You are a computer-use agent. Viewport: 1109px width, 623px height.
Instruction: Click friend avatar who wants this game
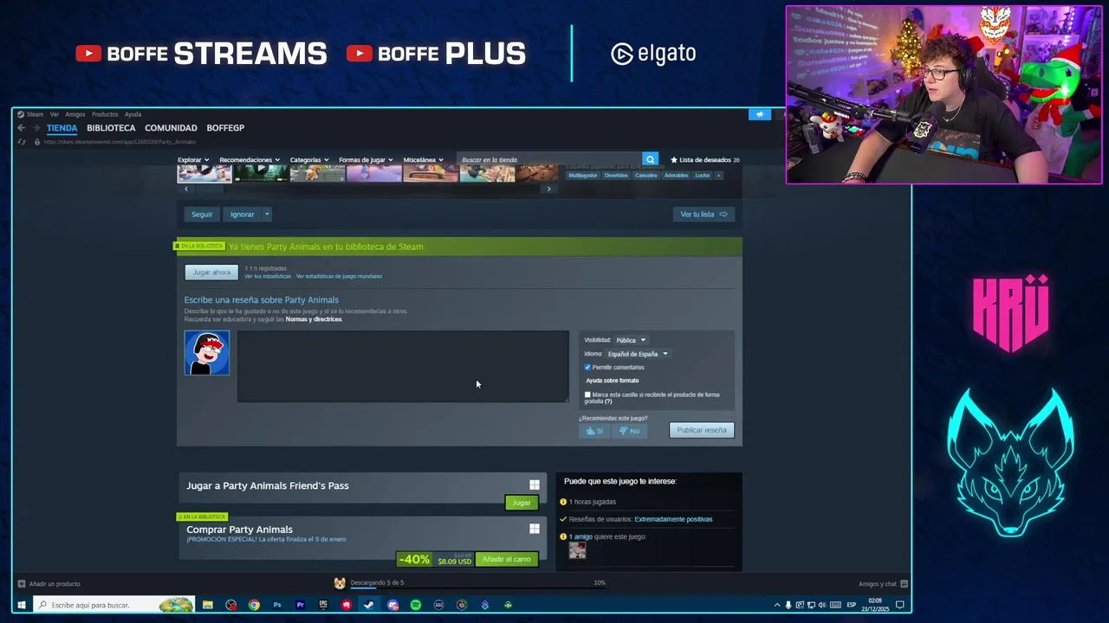577,550
